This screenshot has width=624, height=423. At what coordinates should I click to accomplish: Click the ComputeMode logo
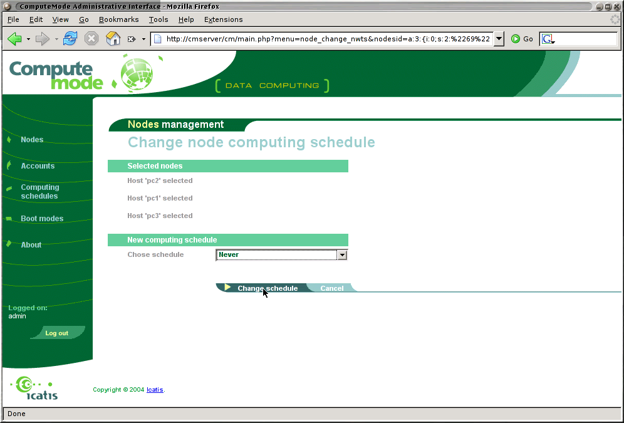tap(56, 75)
